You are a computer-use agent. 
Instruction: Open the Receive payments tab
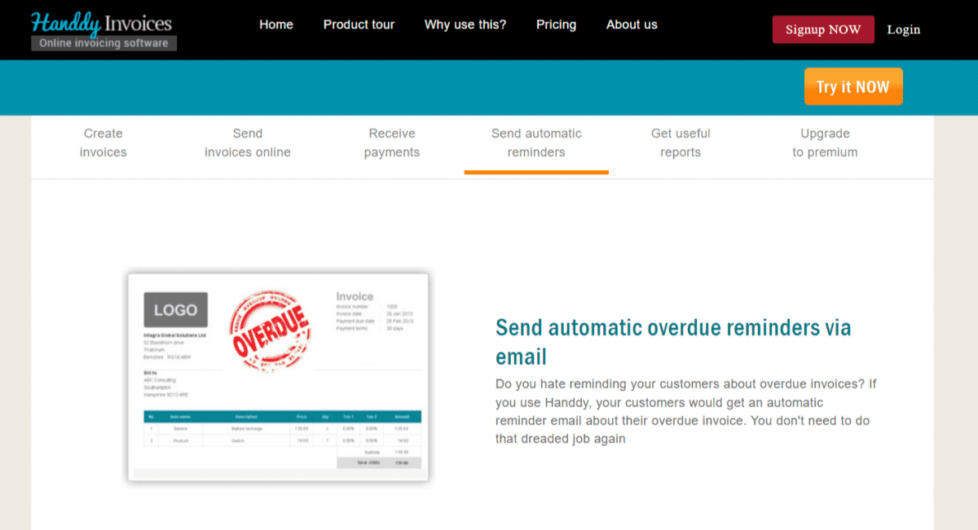tap(391, 143)
